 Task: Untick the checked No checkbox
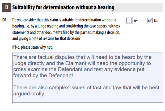[x=150, y=20]
